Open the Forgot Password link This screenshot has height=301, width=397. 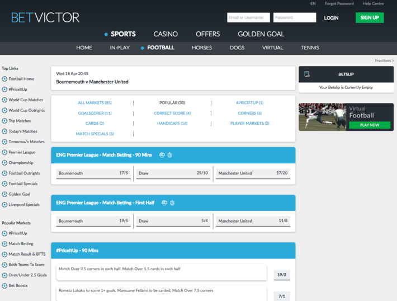pos(339,3)
